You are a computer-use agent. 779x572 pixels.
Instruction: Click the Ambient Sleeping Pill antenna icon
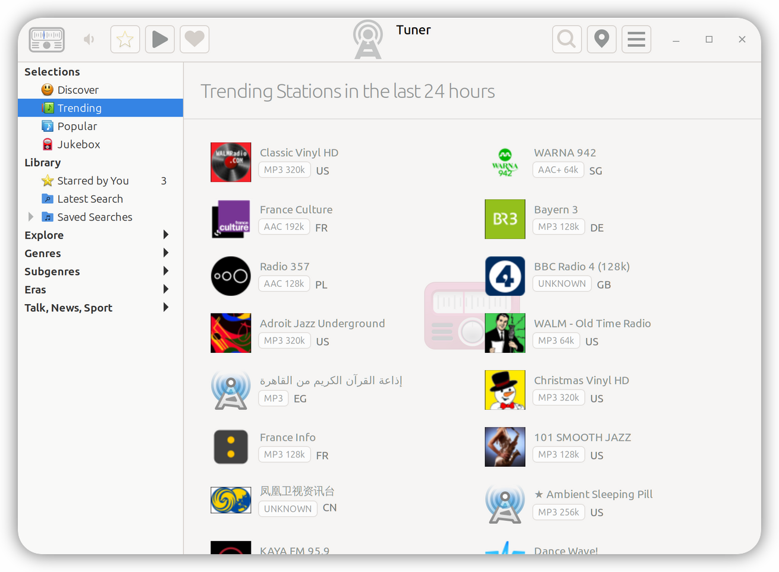[x=505, y=504]
